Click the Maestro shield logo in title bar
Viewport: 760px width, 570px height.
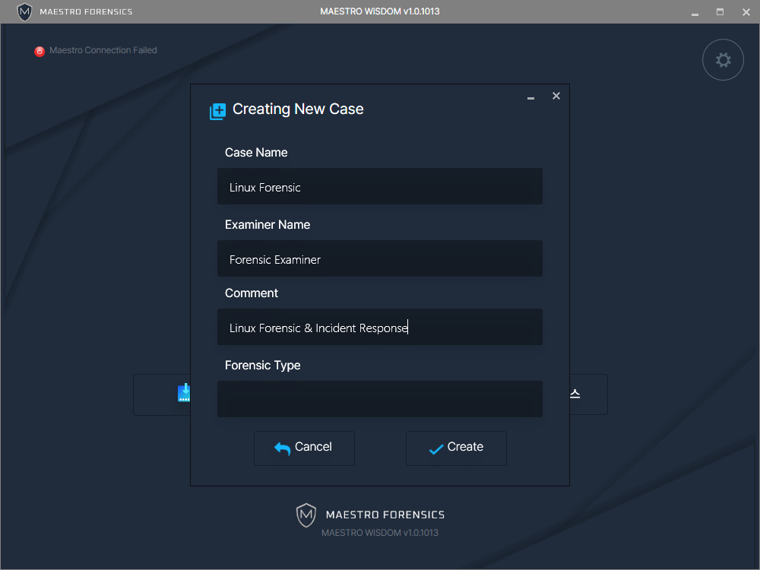25,11
